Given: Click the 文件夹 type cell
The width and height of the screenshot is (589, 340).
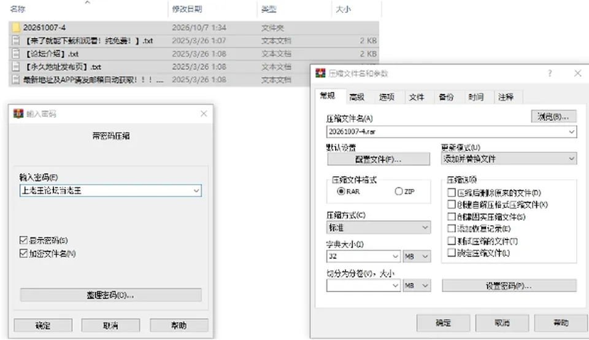Looking at the screenshot, I should (x=272, y=28).
